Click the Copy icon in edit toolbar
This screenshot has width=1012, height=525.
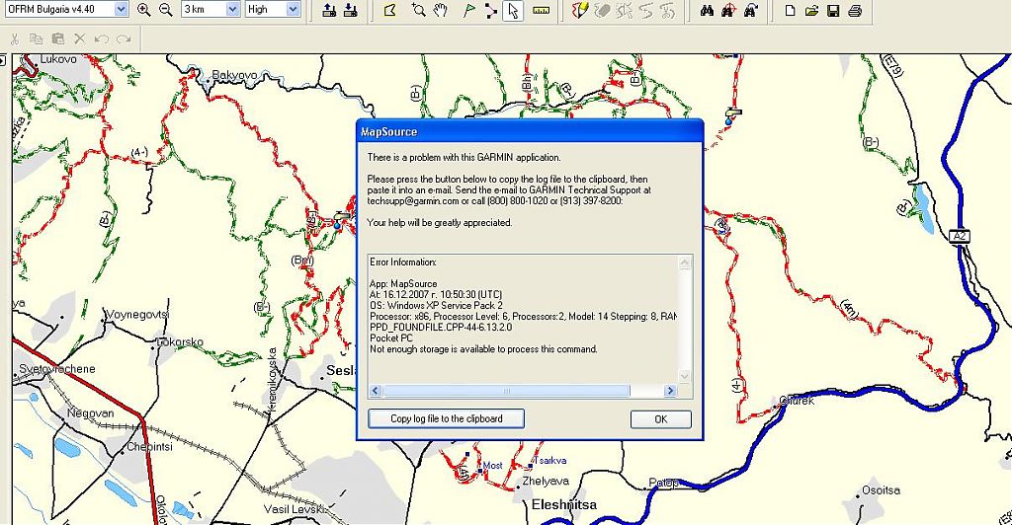[x=37, y=39]
